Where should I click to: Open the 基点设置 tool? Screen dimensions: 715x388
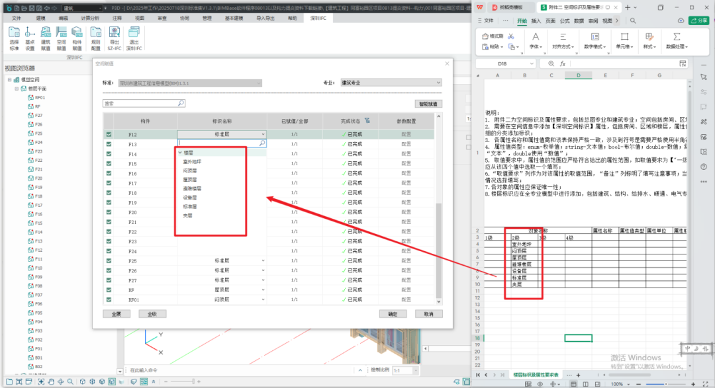pyautogui.click(x=30, y=38)
